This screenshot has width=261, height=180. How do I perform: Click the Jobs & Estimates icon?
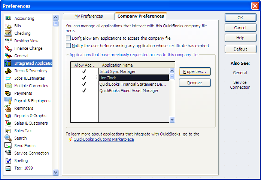(8, 78)
